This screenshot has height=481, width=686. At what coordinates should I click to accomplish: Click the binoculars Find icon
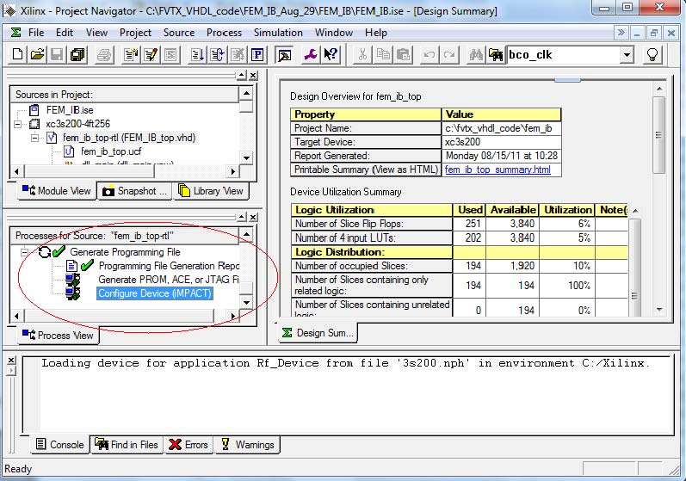tap(474, 55)
